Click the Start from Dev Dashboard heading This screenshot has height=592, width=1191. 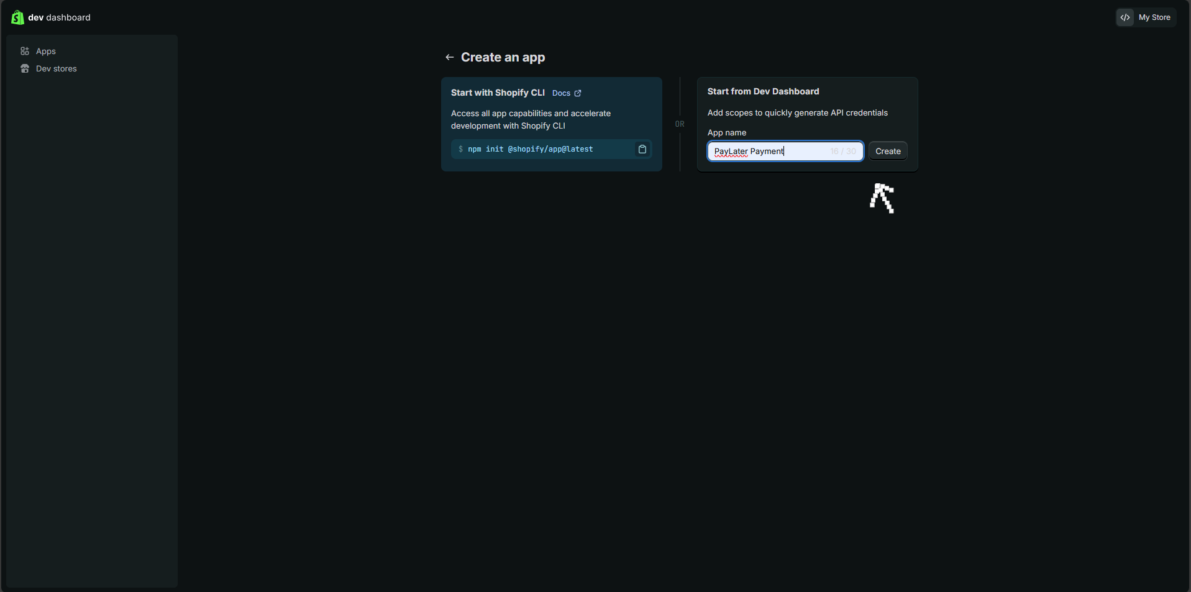tap(763, 91)
